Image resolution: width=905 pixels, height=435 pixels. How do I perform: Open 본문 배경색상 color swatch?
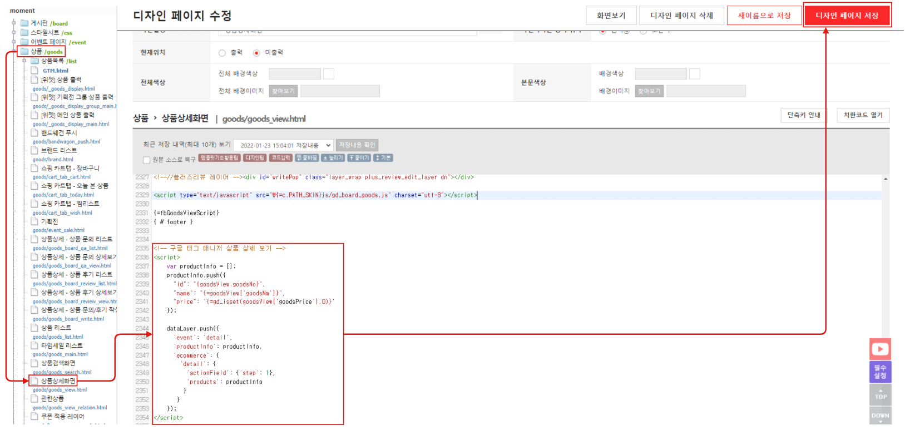pos(695,74)
